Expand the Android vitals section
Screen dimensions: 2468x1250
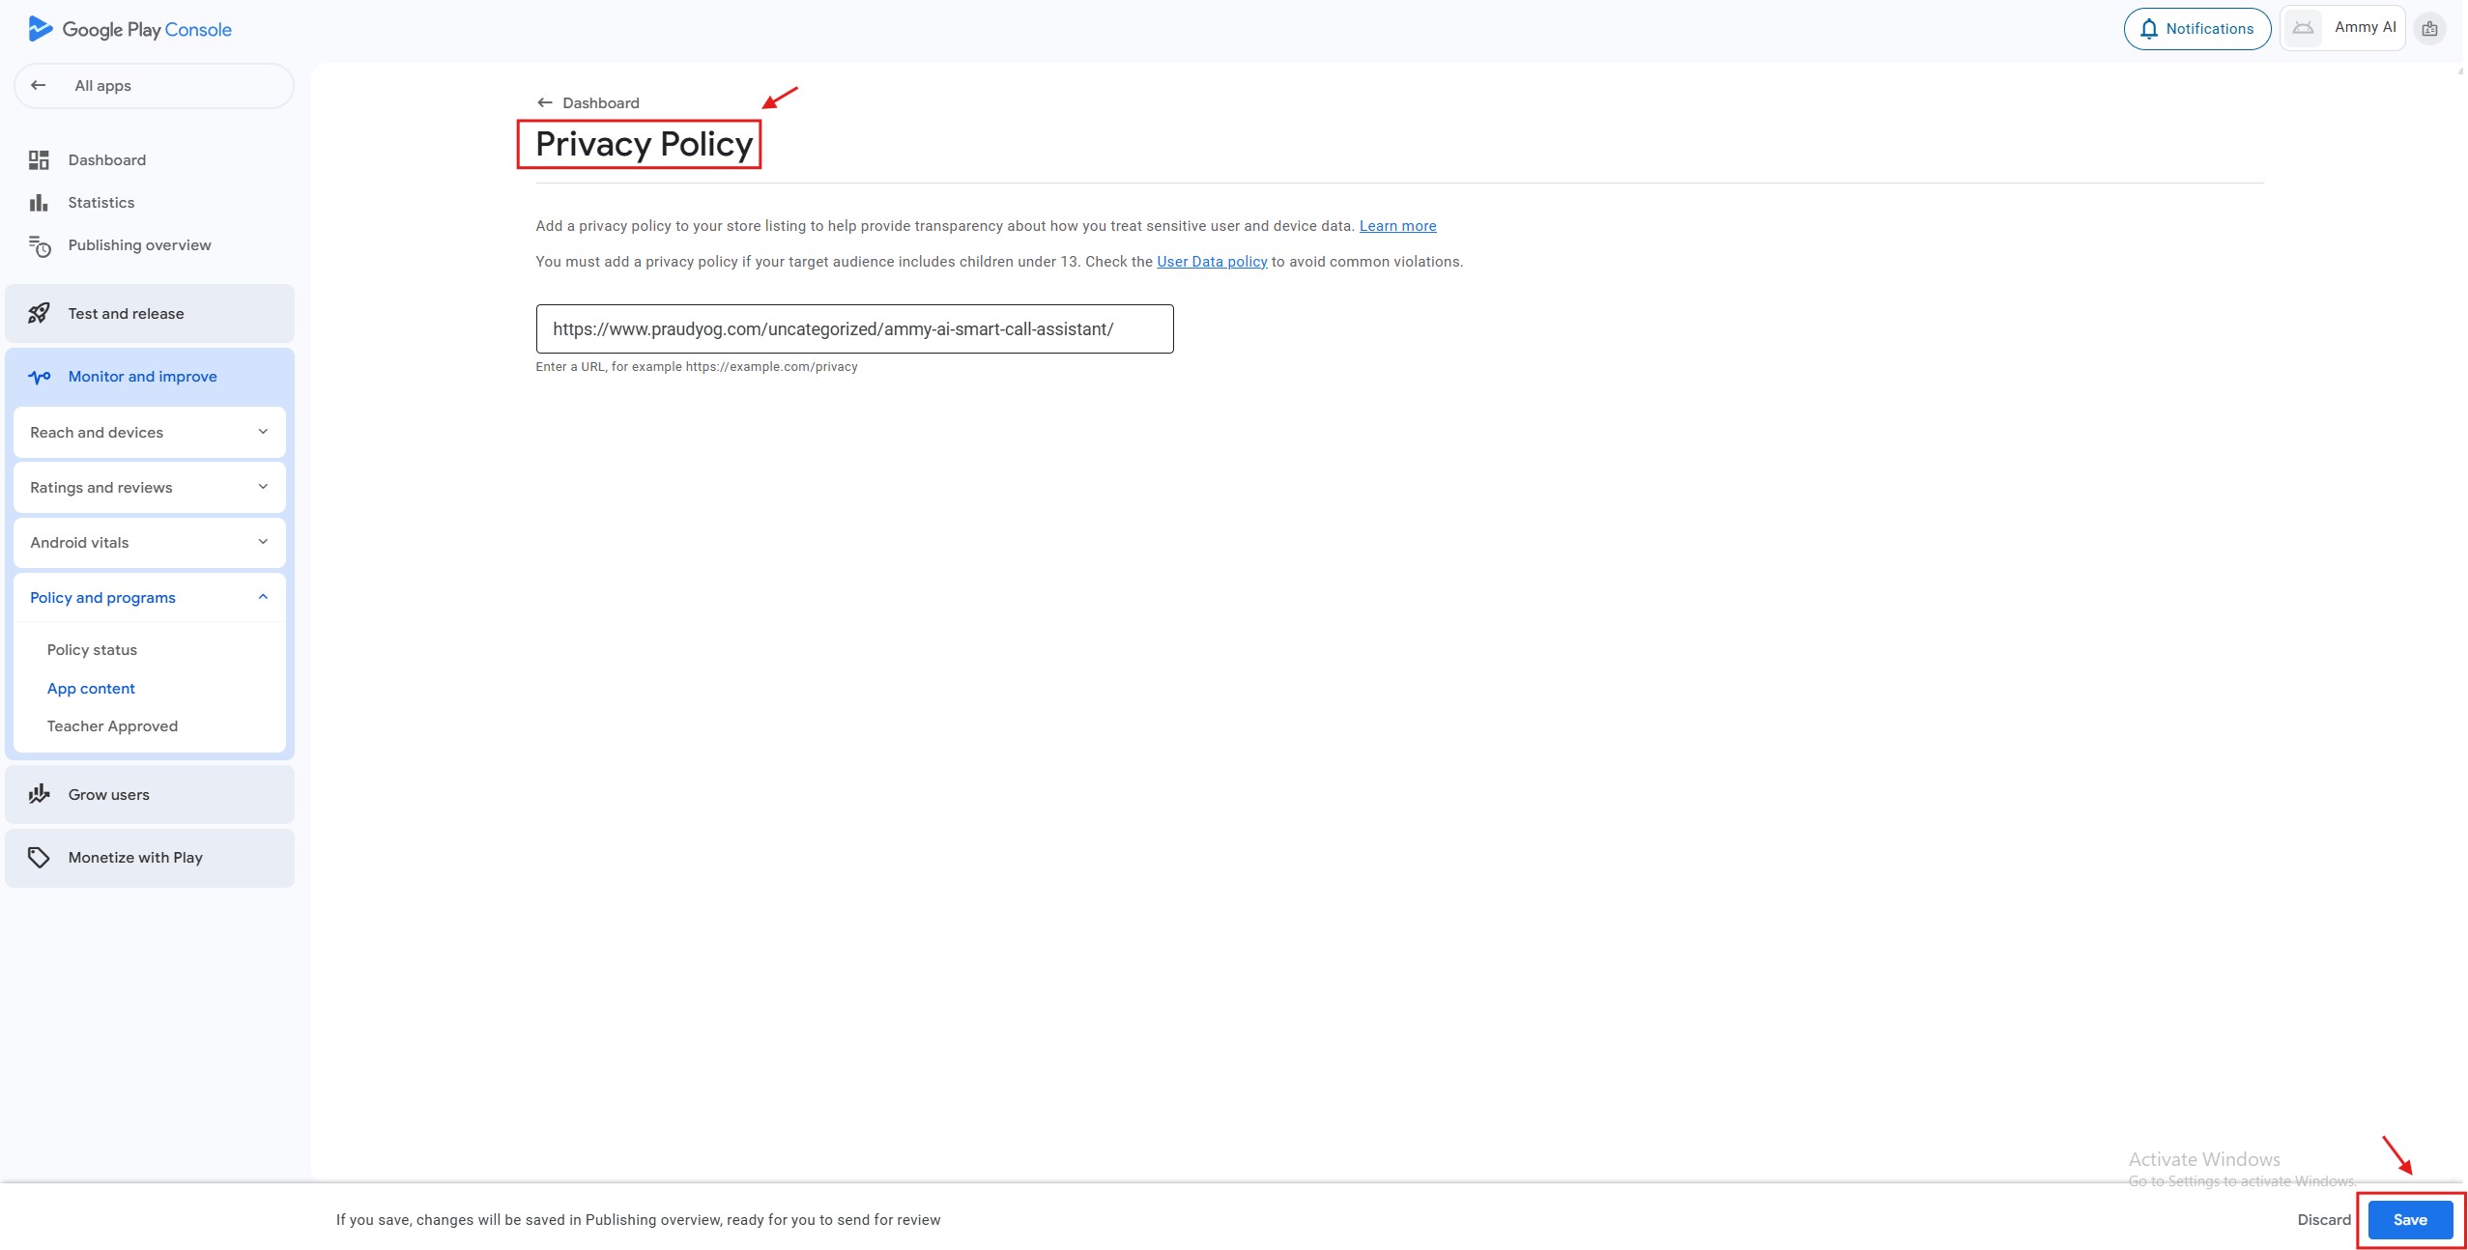click(150, 543)
